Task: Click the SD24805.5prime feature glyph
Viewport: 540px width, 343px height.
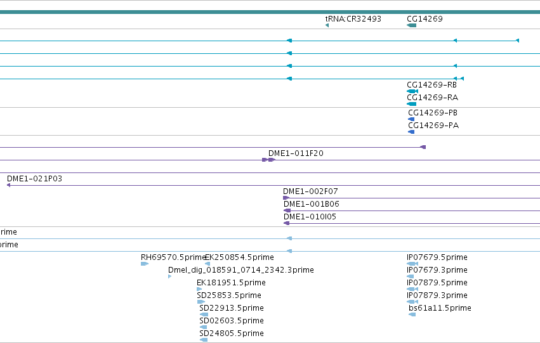Action: click(204, 340)
